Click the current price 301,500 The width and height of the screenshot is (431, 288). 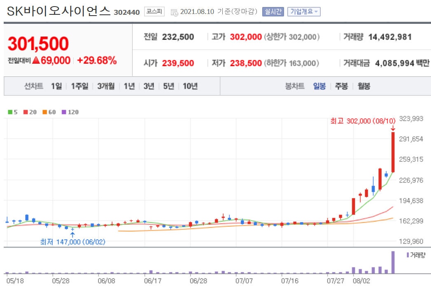(38, 44)
